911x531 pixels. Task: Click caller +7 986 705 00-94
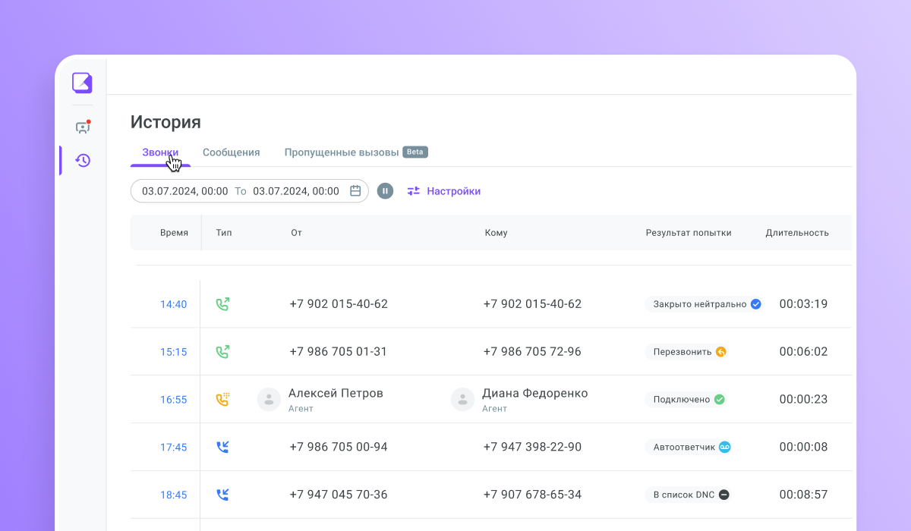pos(339,447)
